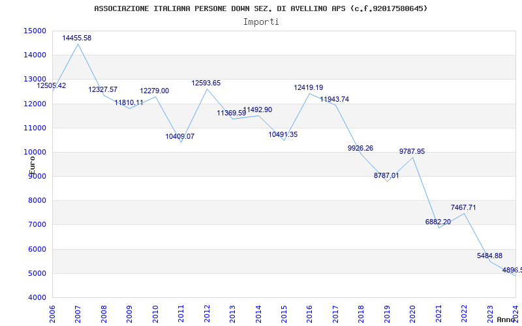
Task: Click the 7467.71 data label
Action: pos(463,208)
